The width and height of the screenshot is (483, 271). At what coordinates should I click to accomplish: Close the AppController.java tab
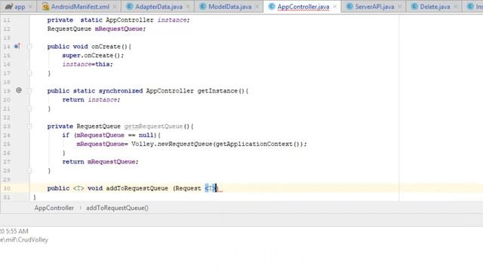(335, 7)
